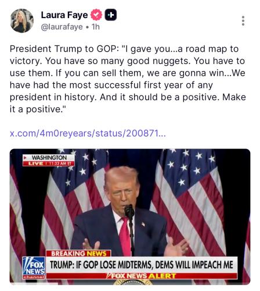This screenshot has height=291, width=260.
Task: Click the headline about Dems impeaching
Action: click(x=142, y=265)
